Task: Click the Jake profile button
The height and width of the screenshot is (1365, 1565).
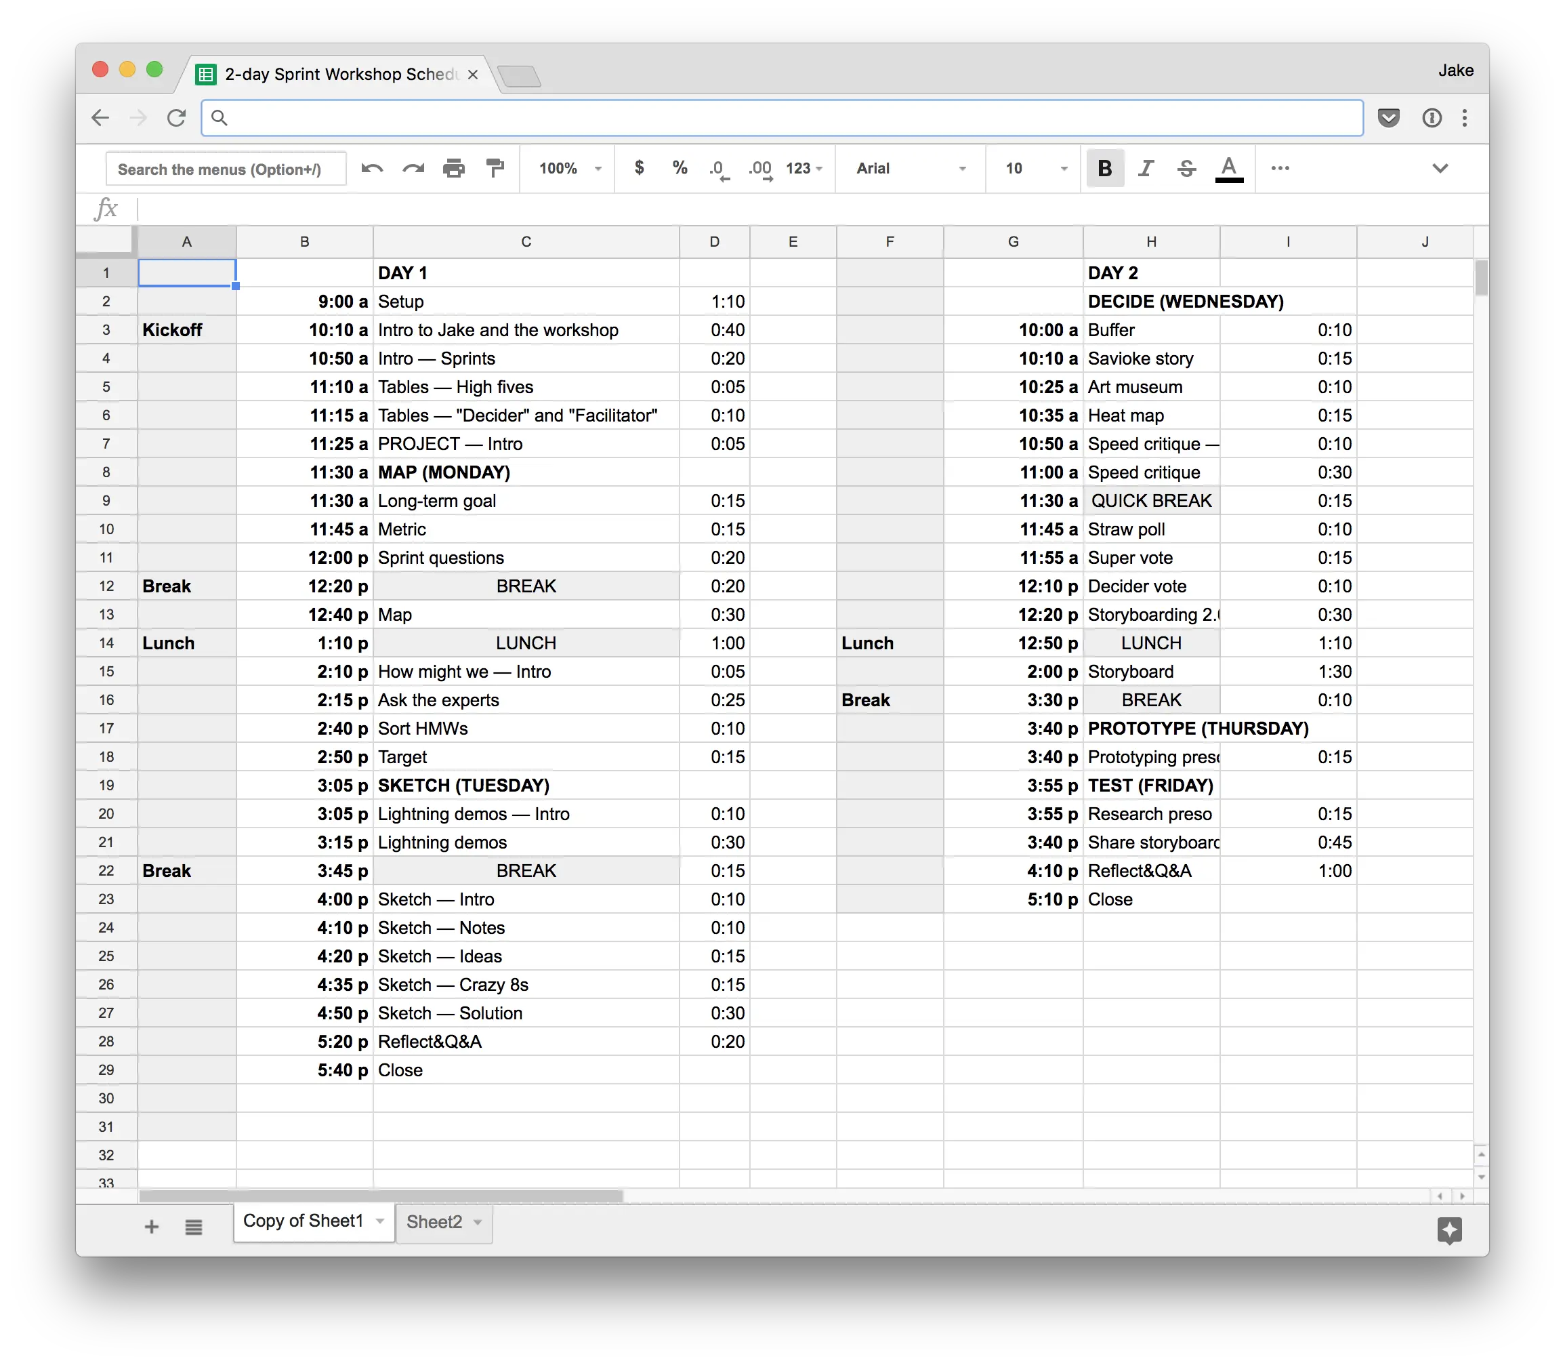Action: click(x=1455, y=71)
